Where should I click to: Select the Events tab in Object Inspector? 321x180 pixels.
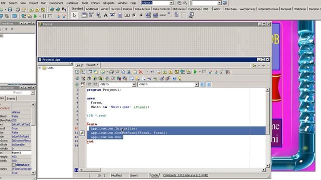[x=11, y=98]
